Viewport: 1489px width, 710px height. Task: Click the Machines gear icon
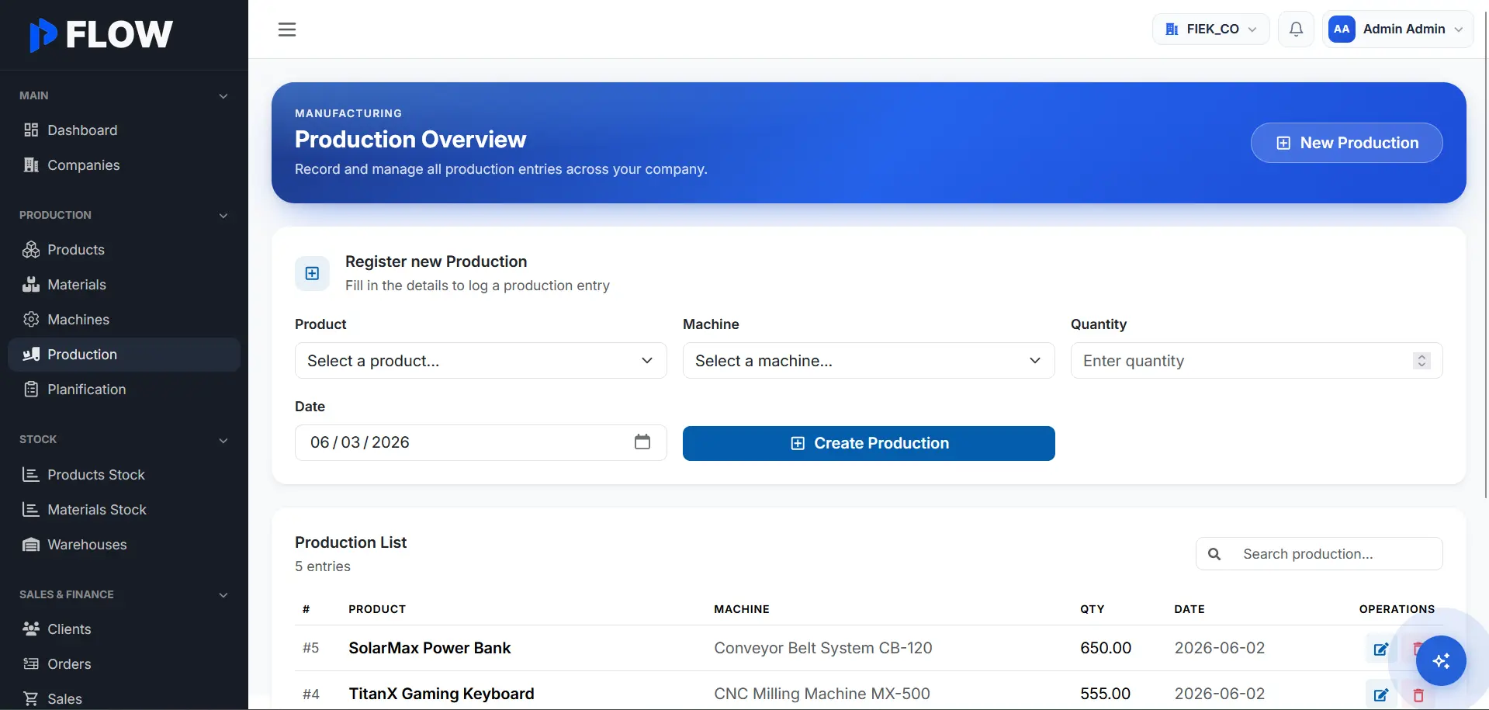coord(31,319)
